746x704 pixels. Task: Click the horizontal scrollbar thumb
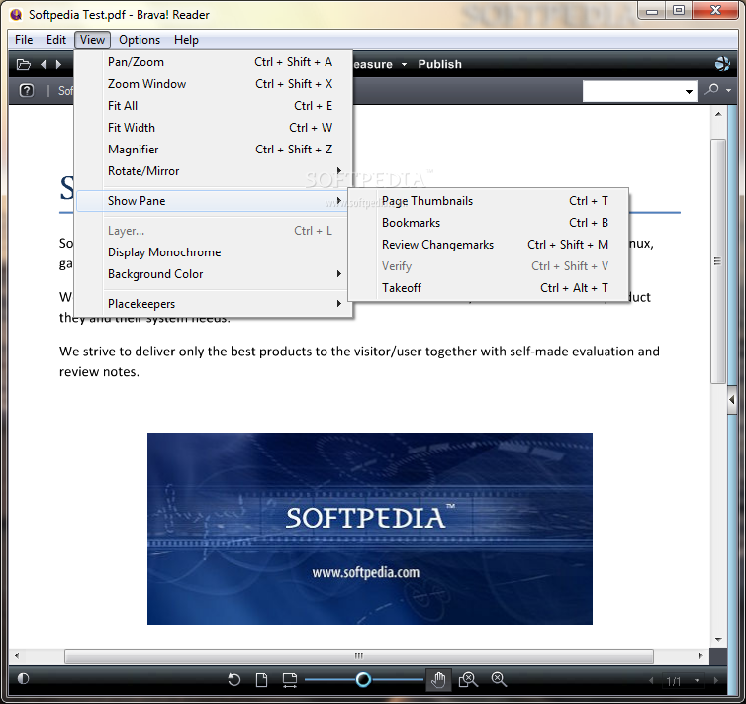359,655
